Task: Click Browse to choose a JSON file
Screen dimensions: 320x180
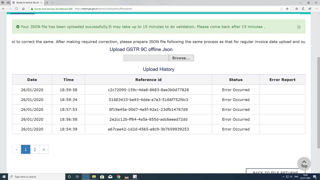Action: point(181,58)
